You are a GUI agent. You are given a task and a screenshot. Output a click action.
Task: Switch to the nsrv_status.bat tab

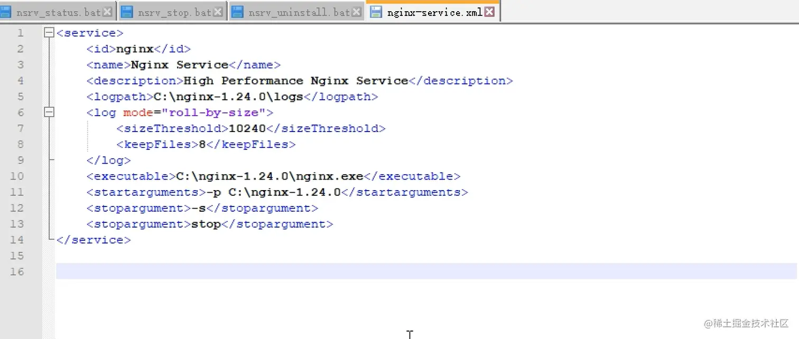(x=57, y=12)
